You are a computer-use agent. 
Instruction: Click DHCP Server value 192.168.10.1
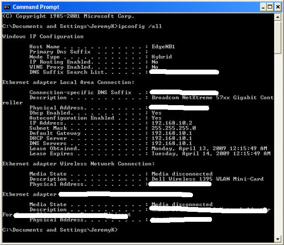point(172,138)
